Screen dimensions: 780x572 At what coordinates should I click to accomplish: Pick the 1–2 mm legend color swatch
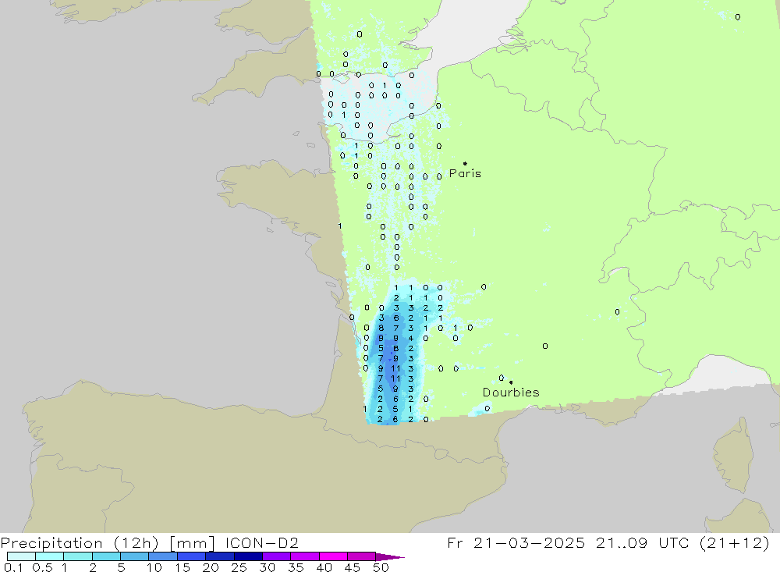pyautogui.click(x=77, y=556)
